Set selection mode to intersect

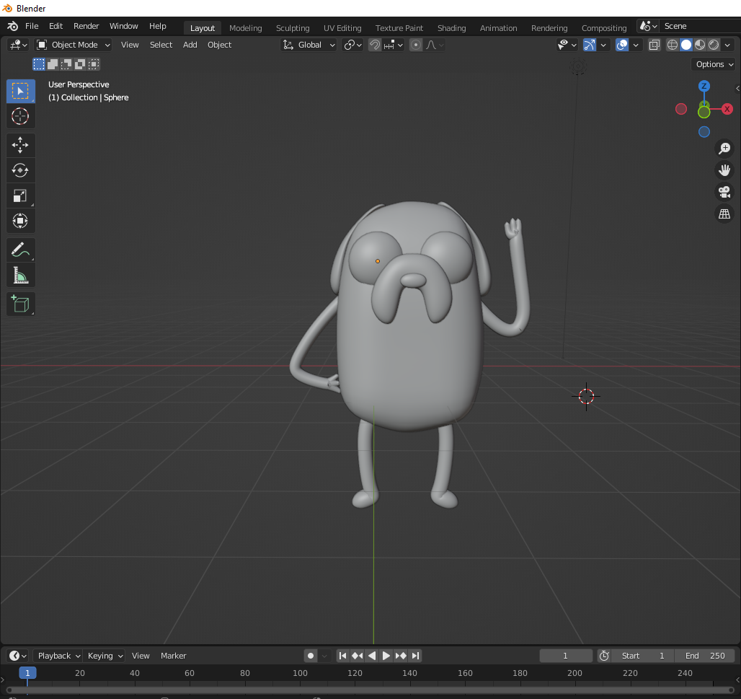click(x=94, y=64)
